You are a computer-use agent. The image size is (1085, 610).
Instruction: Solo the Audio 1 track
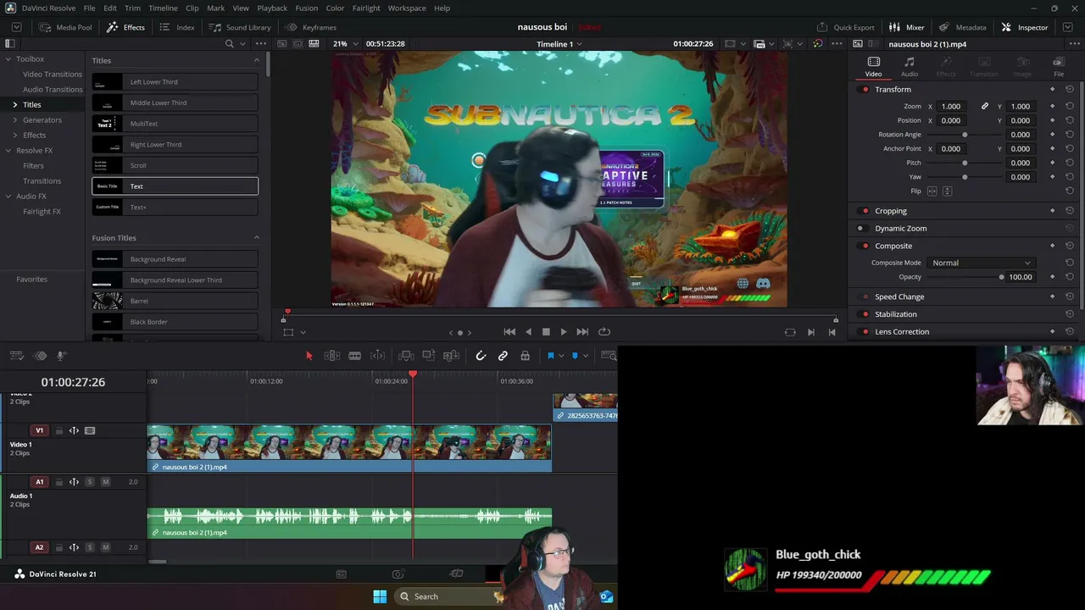coord(90,482)
